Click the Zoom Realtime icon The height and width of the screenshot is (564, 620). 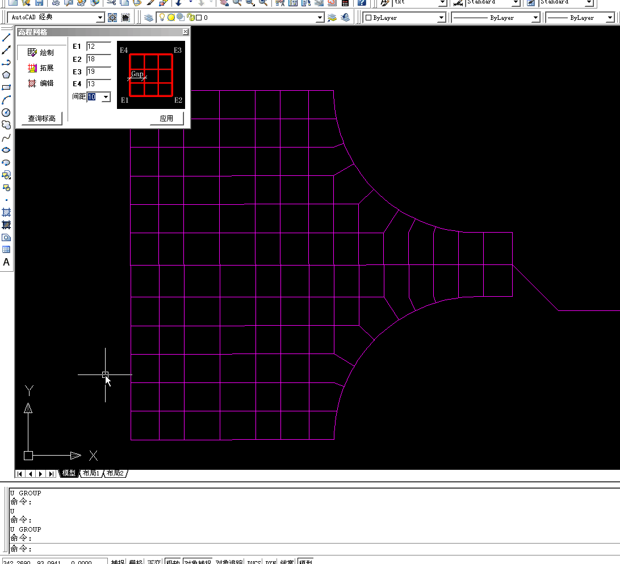[237, 2]
